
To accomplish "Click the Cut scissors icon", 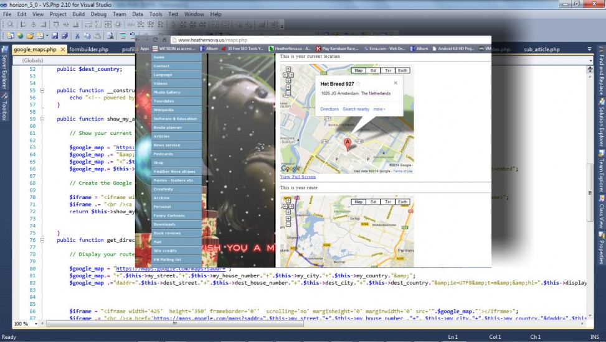I will coord(78,36).
